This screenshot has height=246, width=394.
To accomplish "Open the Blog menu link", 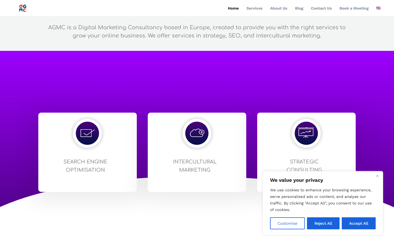I will tap(299, 8).
